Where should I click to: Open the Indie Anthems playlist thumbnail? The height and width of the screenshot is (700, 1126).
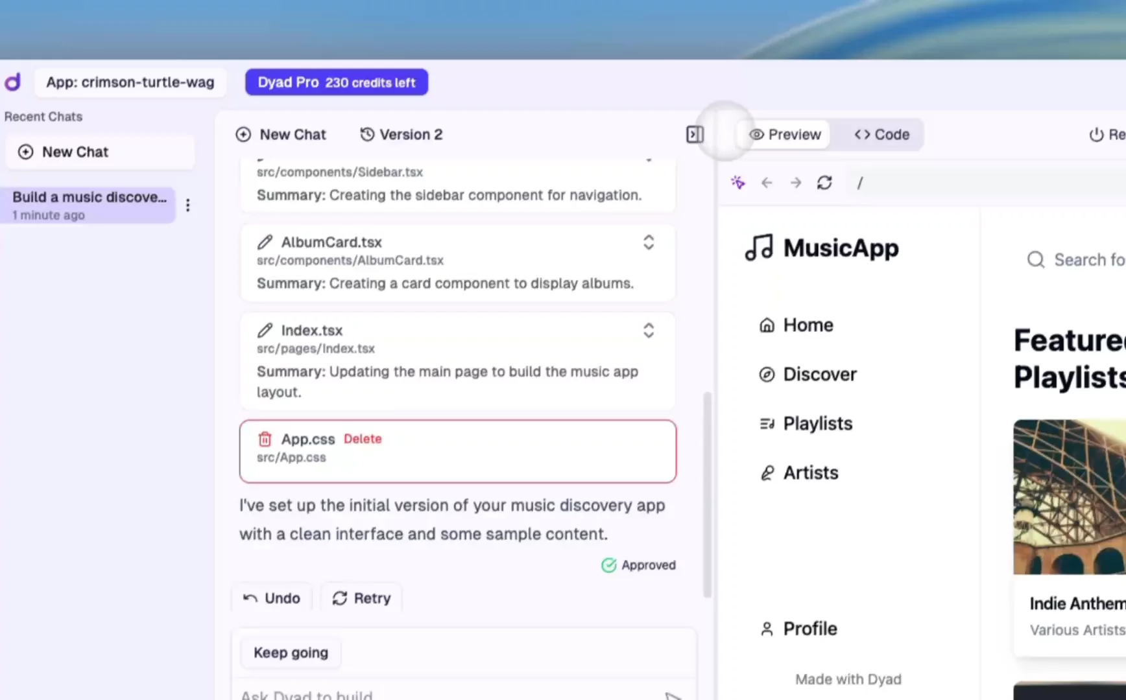[1069, 496]
